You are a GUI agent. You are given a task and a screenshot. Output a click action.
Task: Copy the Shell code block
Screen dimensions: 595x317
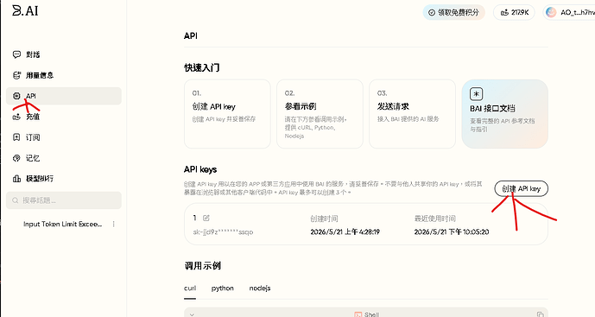coord(540,314)
